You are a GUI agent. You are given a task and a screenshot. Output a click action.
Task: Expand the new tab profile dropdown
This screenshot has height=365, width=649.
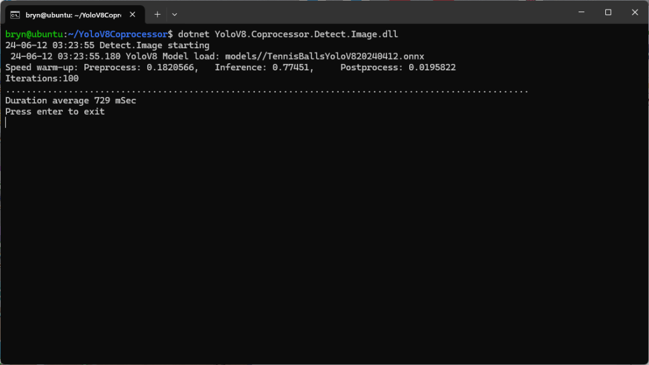click(174, 15)
